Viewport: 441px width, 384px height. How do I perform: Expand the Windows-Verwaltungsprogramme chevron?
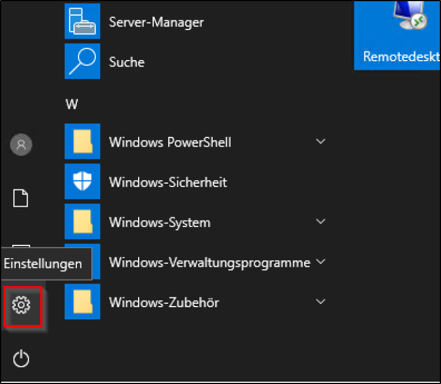pyautogui.click(x=321, y=262)
